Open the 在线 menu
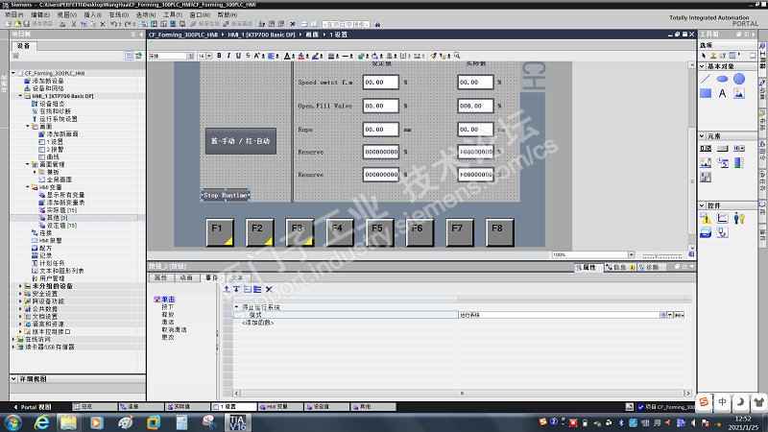Screen dimensions: 768x432 pos(118,14)
